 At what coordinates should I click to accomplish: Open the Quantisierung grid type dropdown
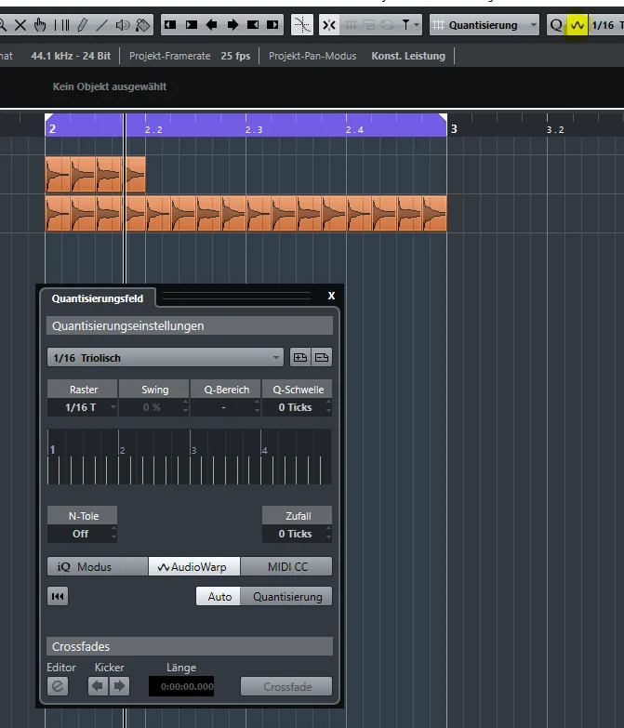485,24
